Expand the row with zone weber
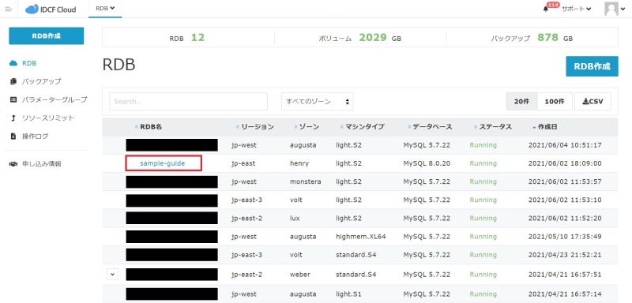 (x=113, y=275)
